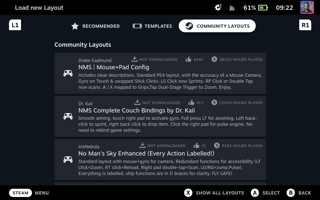Click author name Dr. Kaii

coord(85,103)
